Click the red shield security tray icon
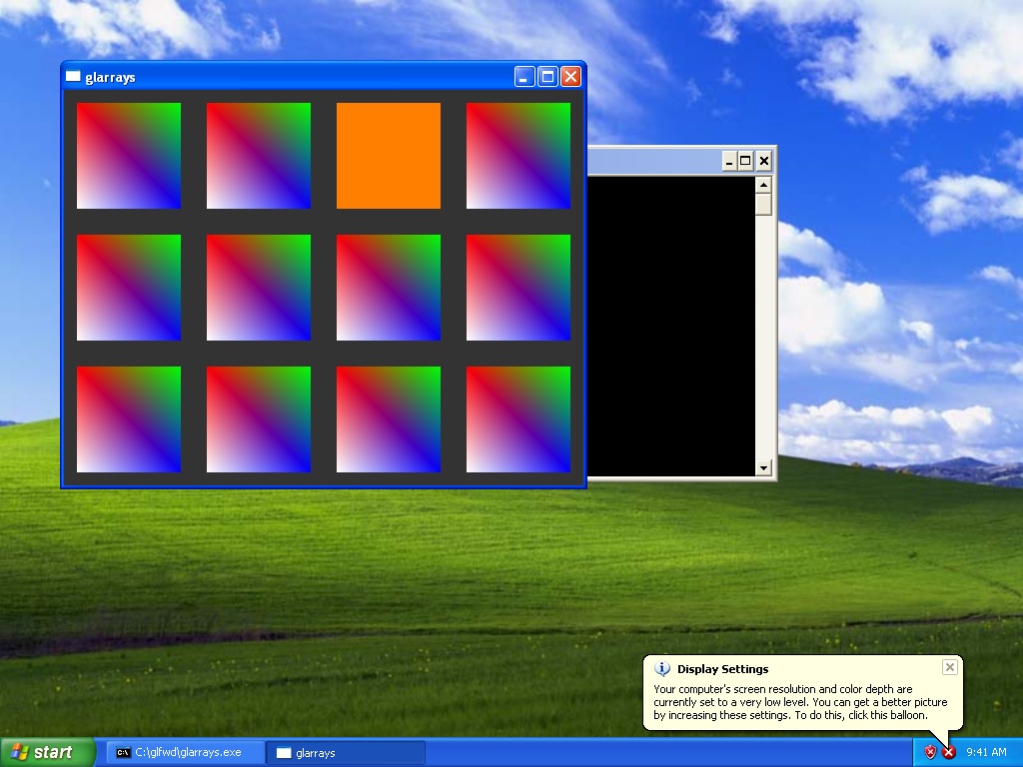This screenshot has width=1023, height=767. tap(930, 753)
